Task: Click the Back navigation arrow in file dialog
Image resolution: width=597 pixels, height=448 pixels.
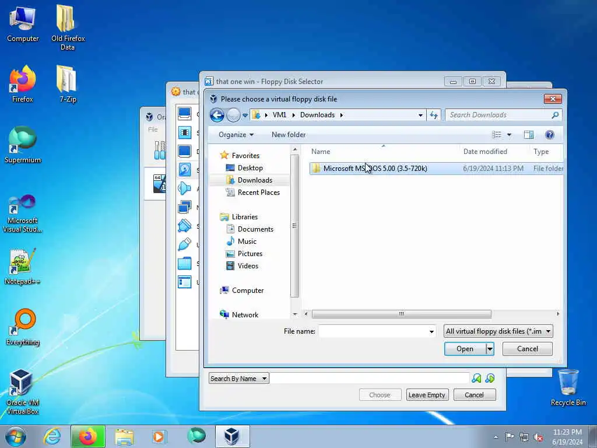Action: pos(217,115)
